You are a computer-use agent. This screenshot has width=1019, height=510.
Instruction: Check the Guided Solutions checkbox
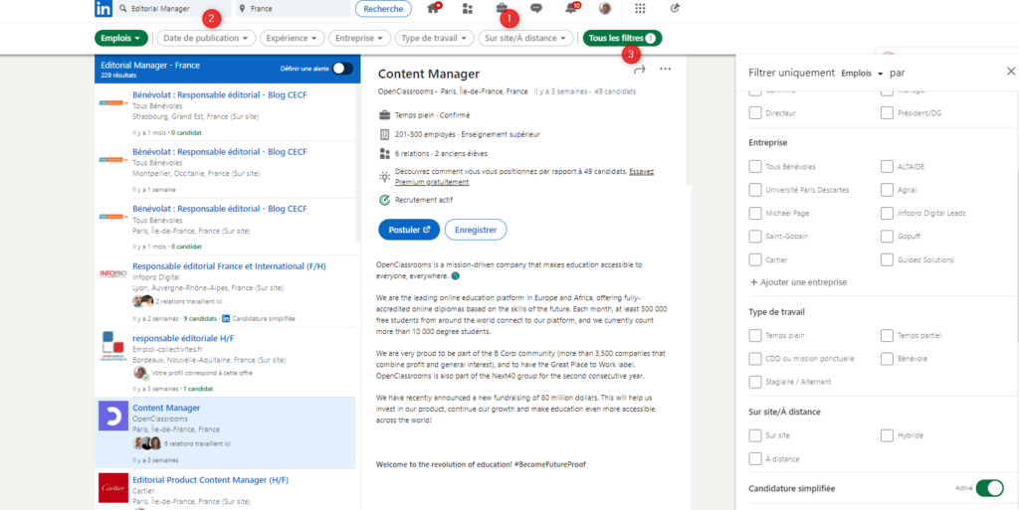coord(887,259)
